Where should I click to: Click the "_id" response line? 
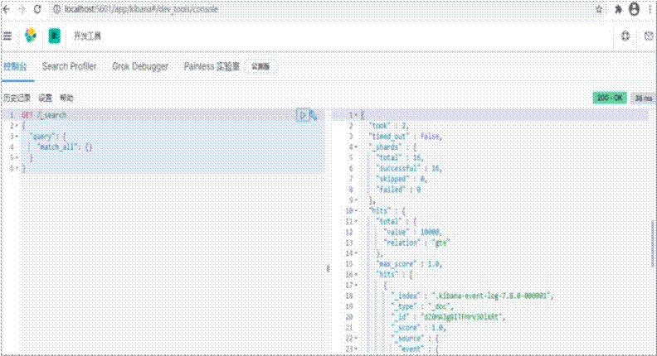pos(448,317)
